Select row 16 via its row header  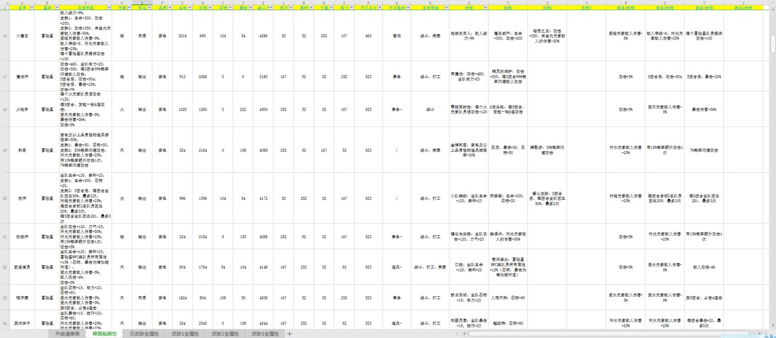click(5, 36)
